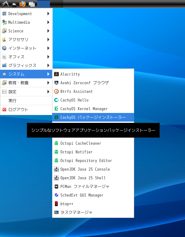The height and width of the screenshot is (237, 185).
Task: Select the システム menu category
Action: tap(26, 74)
